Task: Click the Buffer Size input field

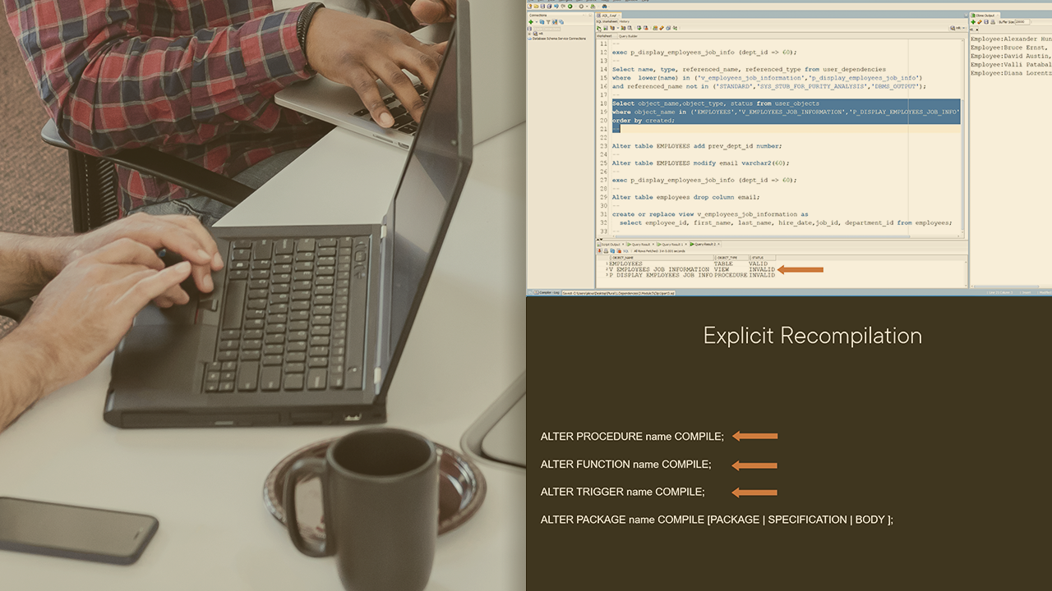Action: [1022, 22]
